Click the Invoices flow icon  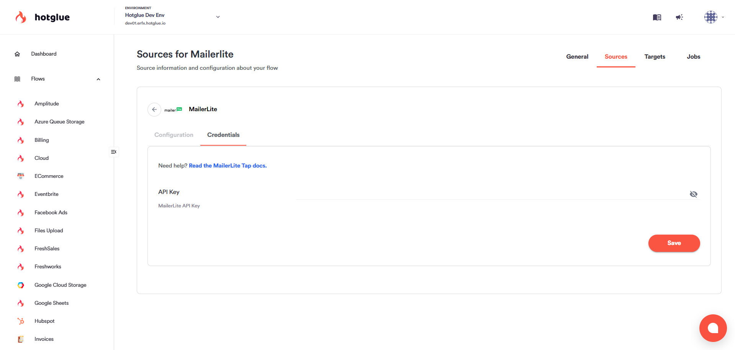21,339
